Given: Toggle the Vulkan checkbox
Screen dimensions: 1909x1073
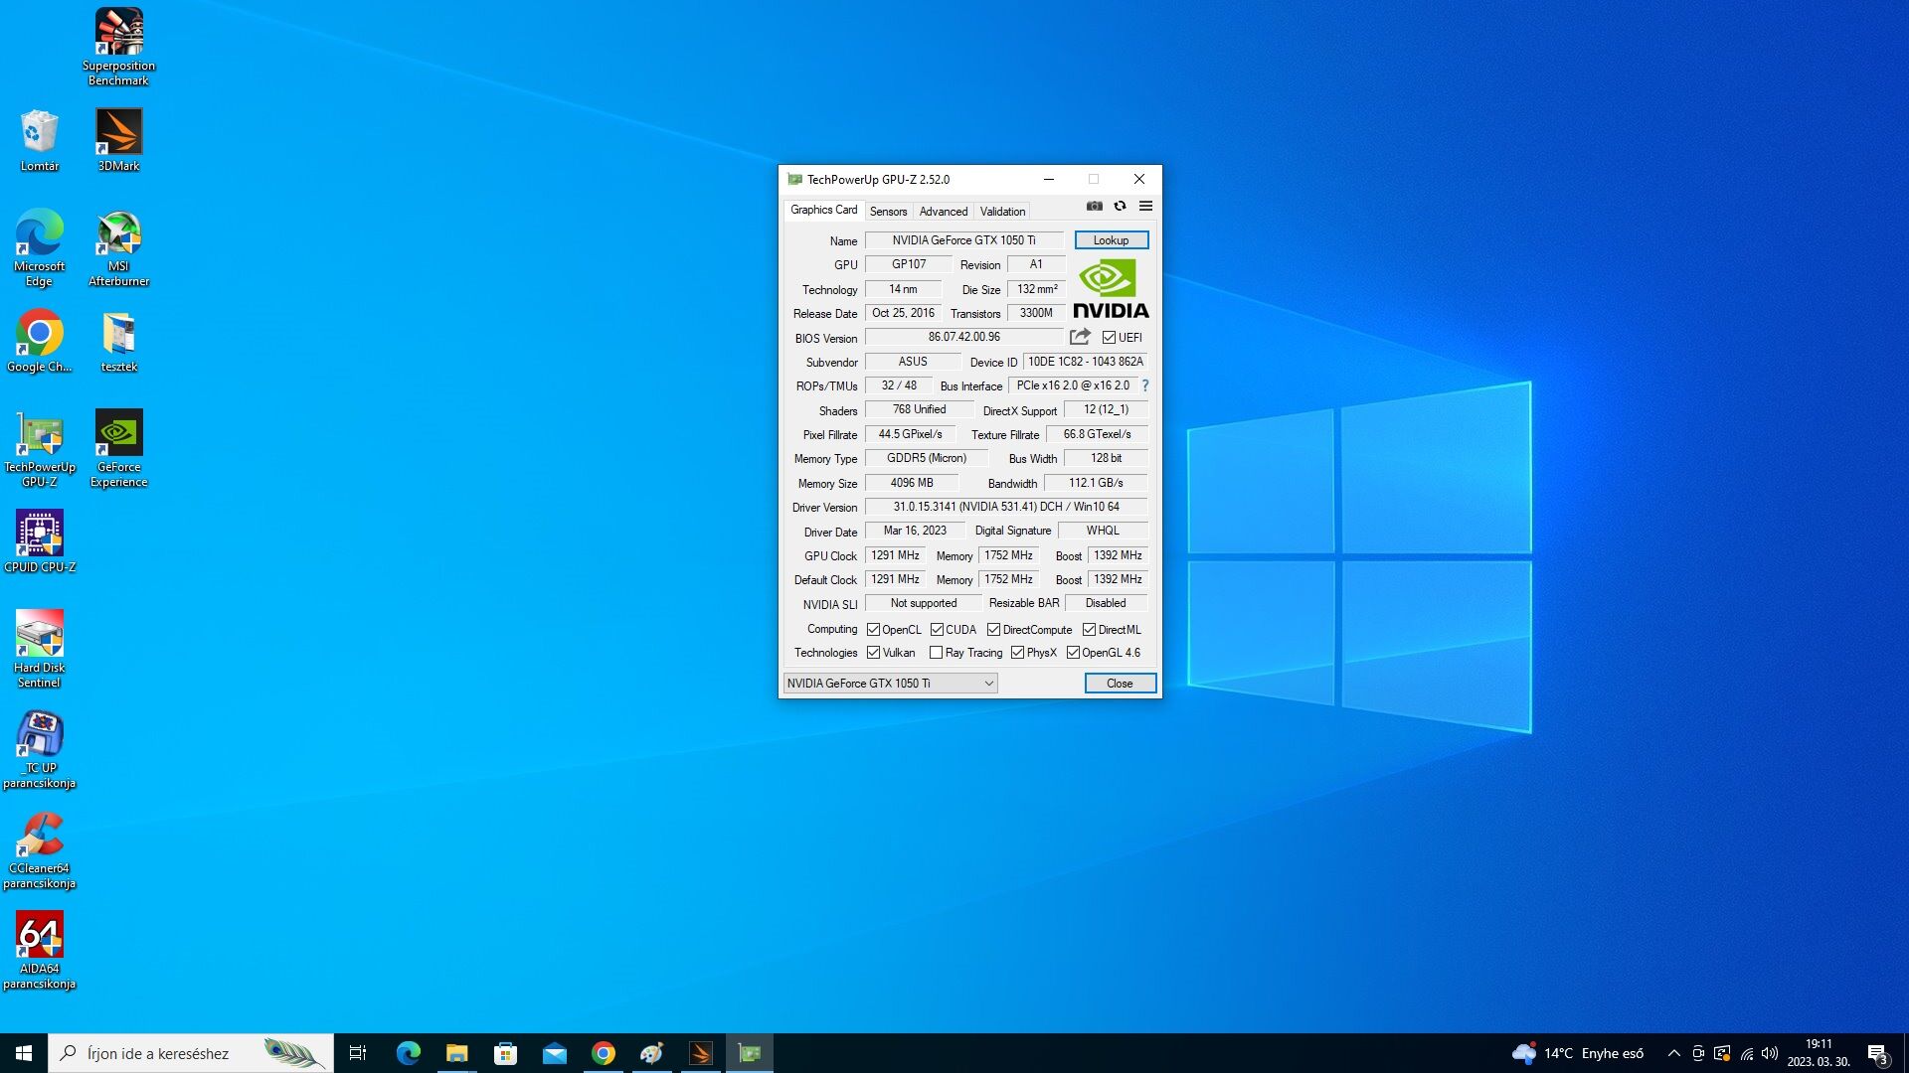Looking at the screenshot, I should [873, 653].
